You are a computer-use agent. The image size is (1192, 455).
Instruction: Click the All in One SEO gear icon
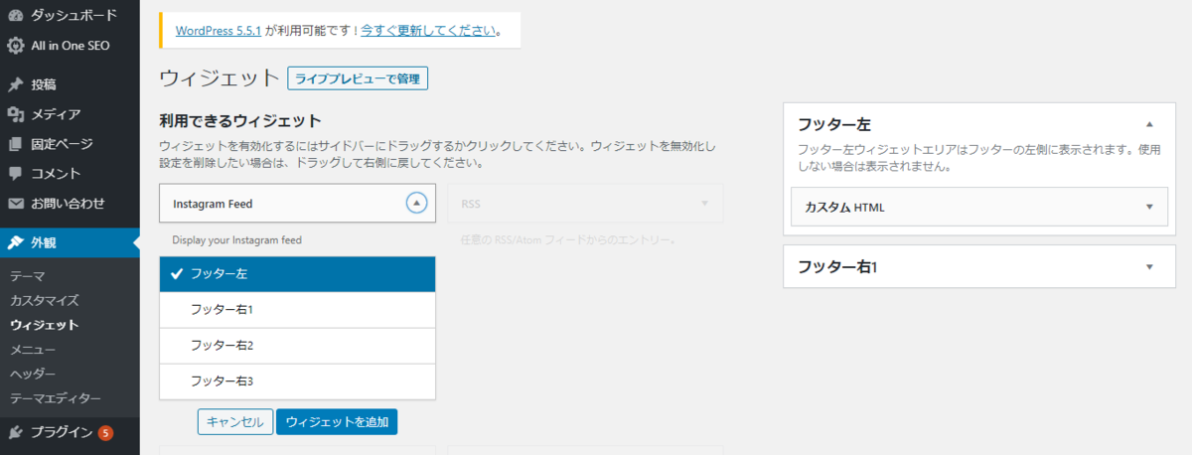click(x=16, y=46)
